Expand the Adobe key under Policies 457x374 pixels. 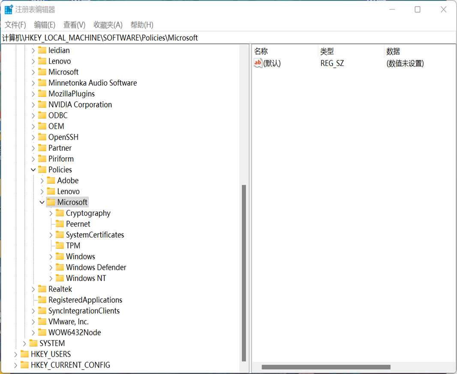42,181
